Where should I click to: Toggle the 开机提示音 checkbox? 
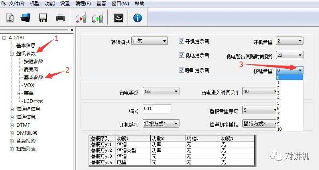tap(181, 41)
